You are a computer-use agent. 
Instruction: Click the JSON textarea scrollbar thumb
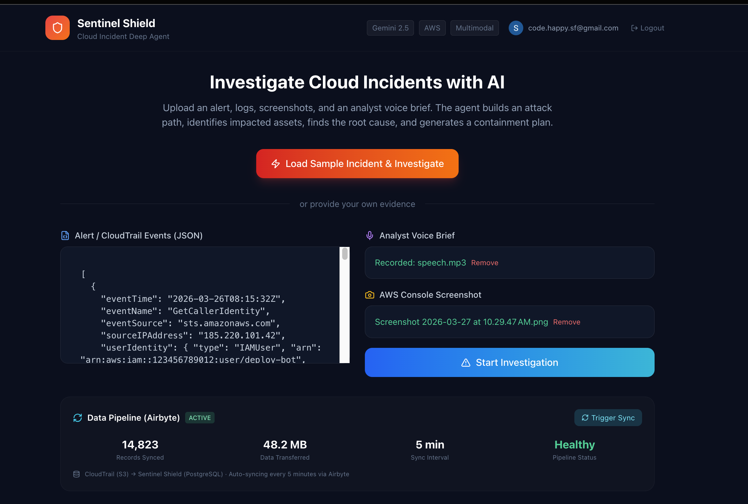coord(345,254)
